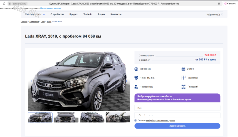Open Избранное (0) favorites link

(213, 15)
